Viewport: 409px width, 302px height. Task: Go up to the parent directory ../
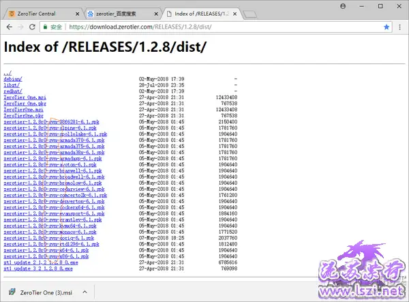tap(7, 73)
